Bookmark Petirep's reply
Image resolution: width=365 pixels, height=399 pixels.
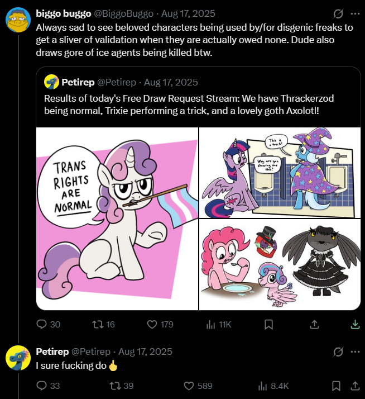click(337, 386)
